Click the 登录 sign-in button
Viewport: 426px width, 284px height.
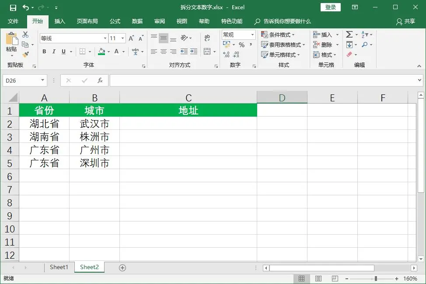(330, 7)
